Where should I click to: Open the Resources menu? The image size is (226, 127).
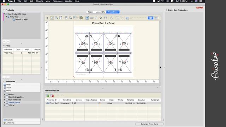click(58, 1)
